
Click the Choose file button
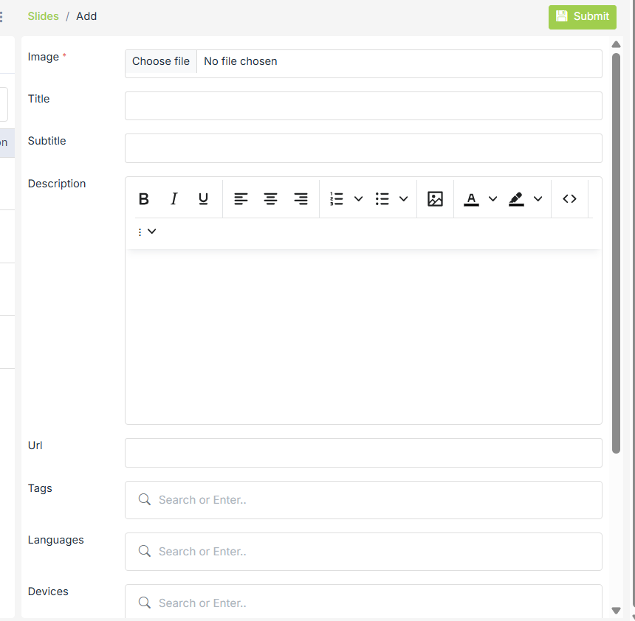tap(161, 62)
